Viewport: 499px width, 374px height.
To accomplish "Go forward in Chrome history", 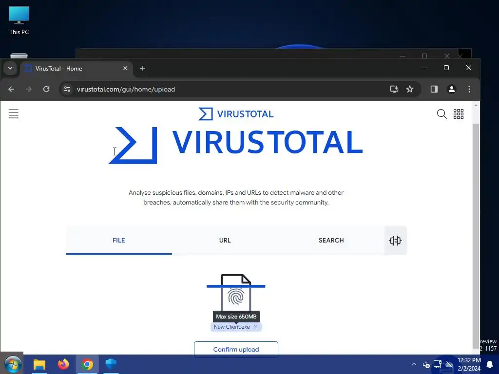I will point(29,90).
